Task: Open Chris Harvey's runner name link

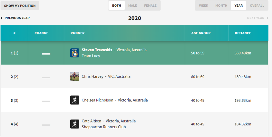Action: tap(93, 76)
